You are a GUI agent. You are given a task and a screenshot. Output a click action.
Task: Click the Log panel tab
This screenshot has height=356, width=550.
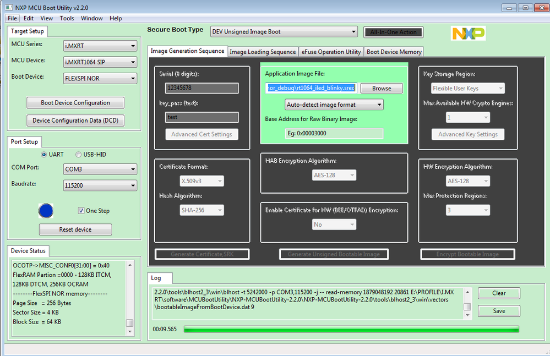[x=160, y=278]
